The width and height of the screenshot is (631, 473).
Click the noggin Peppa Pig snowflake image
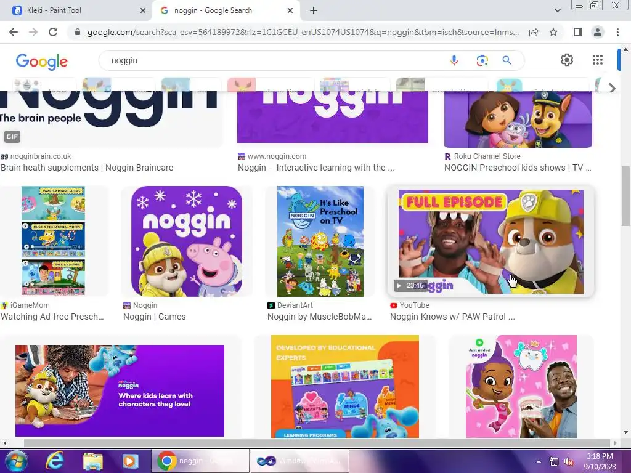pos(187,241)
